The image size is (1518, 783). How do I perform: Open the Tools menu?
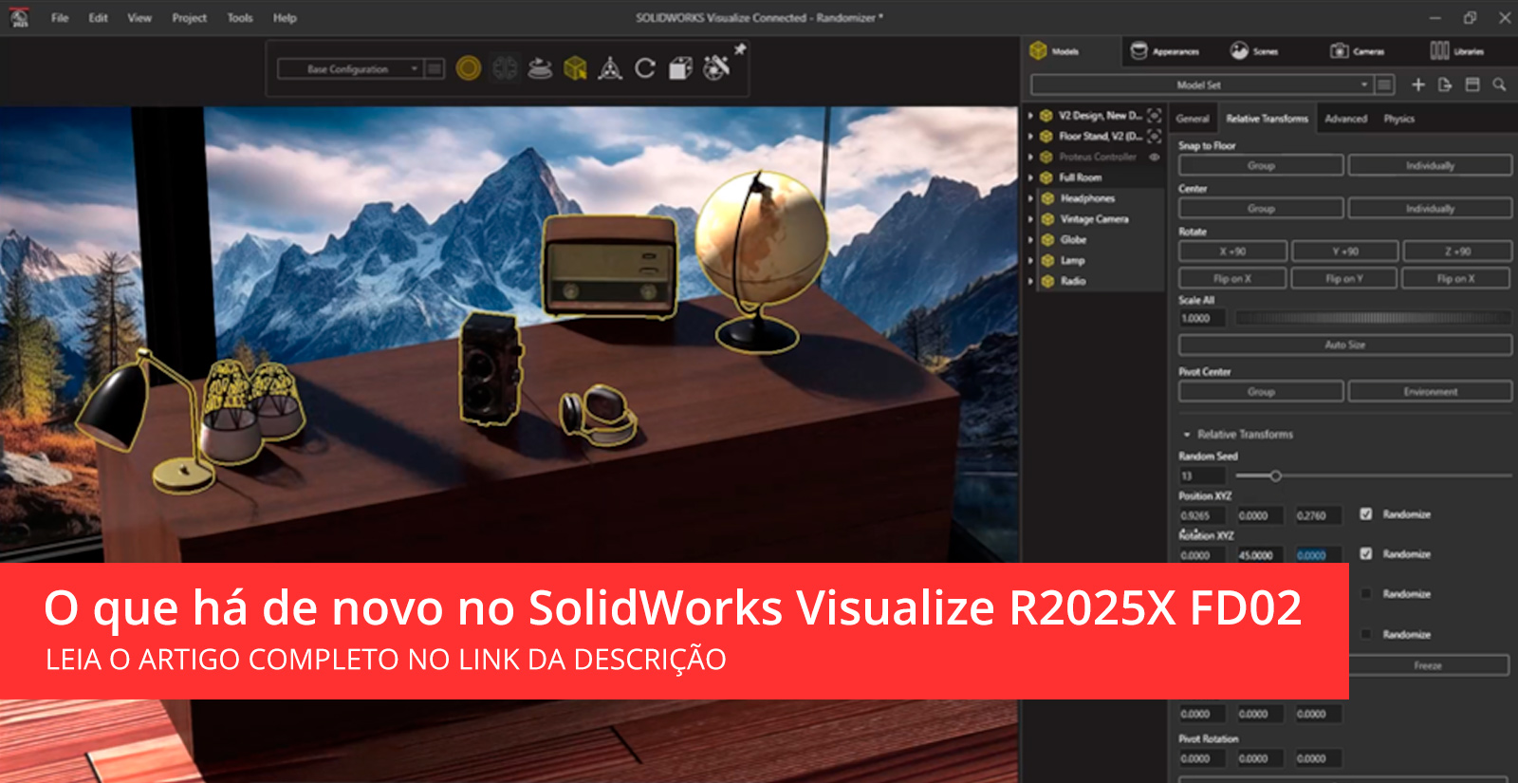click(240, 18)
